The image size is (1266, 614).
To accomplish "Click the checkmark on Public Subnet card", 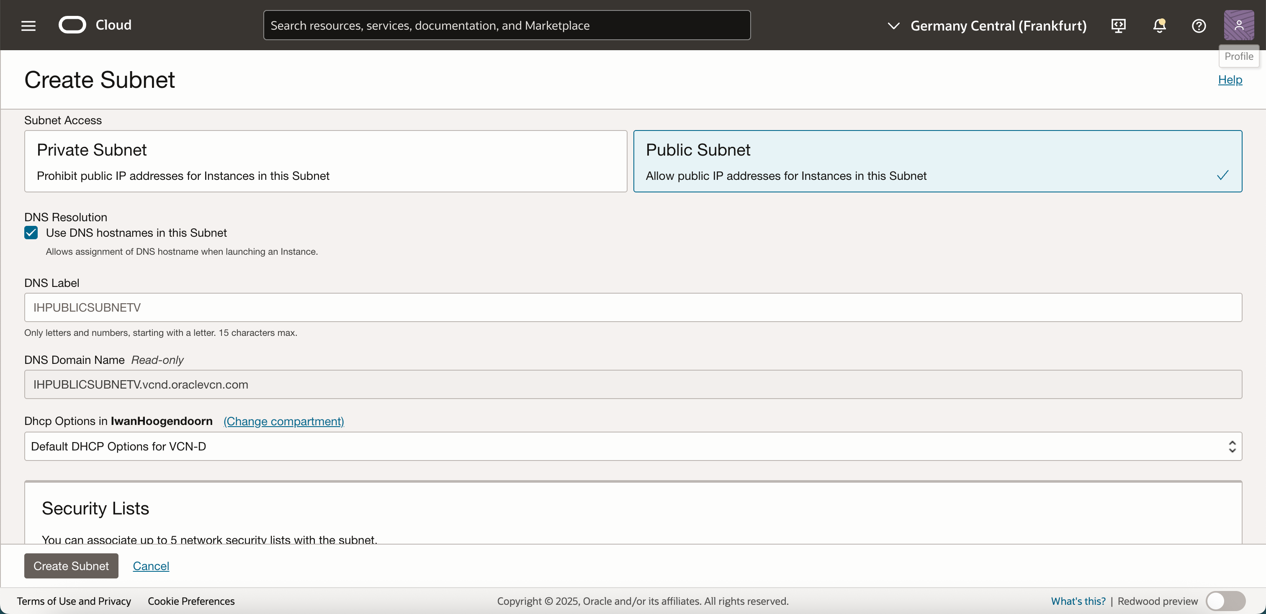I will point(1222,175).
